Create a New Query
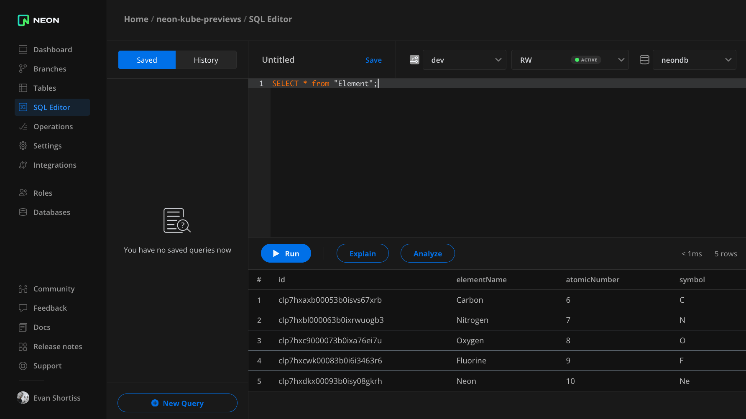Image resolution: width=746 pixels, height=419 pixels. pyautogui.click(x=177, y=403)
